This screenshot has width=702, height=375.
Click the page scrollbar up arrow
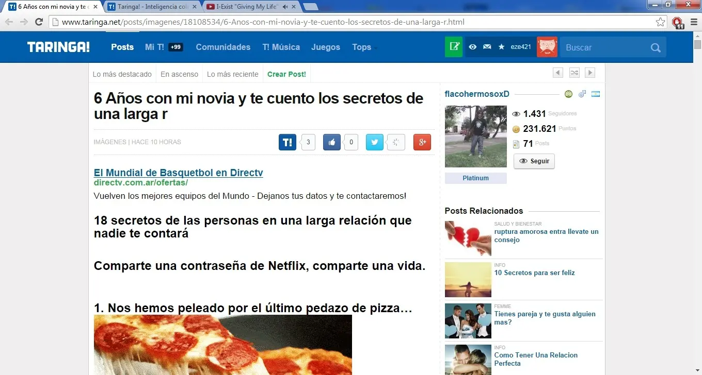pyautogui.click(x=697, y=36)
